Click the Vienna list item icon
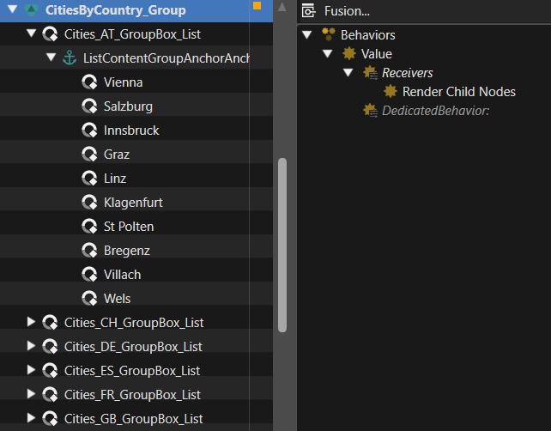The image size is (551, 431). [x=89, y=82]
